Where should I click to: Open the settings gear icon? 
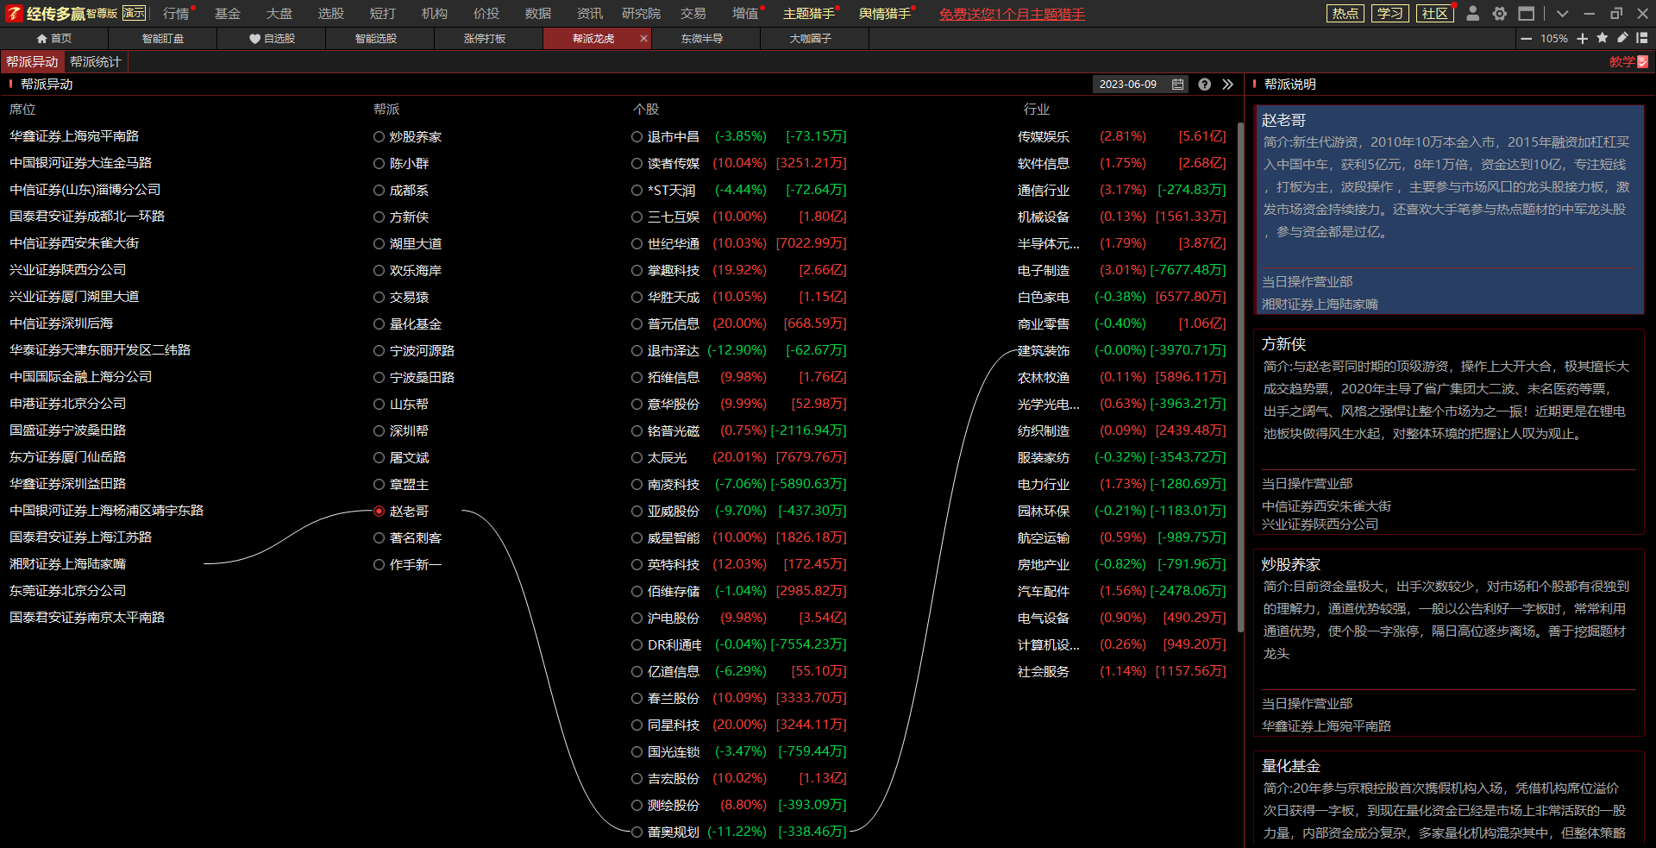coord(1500,13)
